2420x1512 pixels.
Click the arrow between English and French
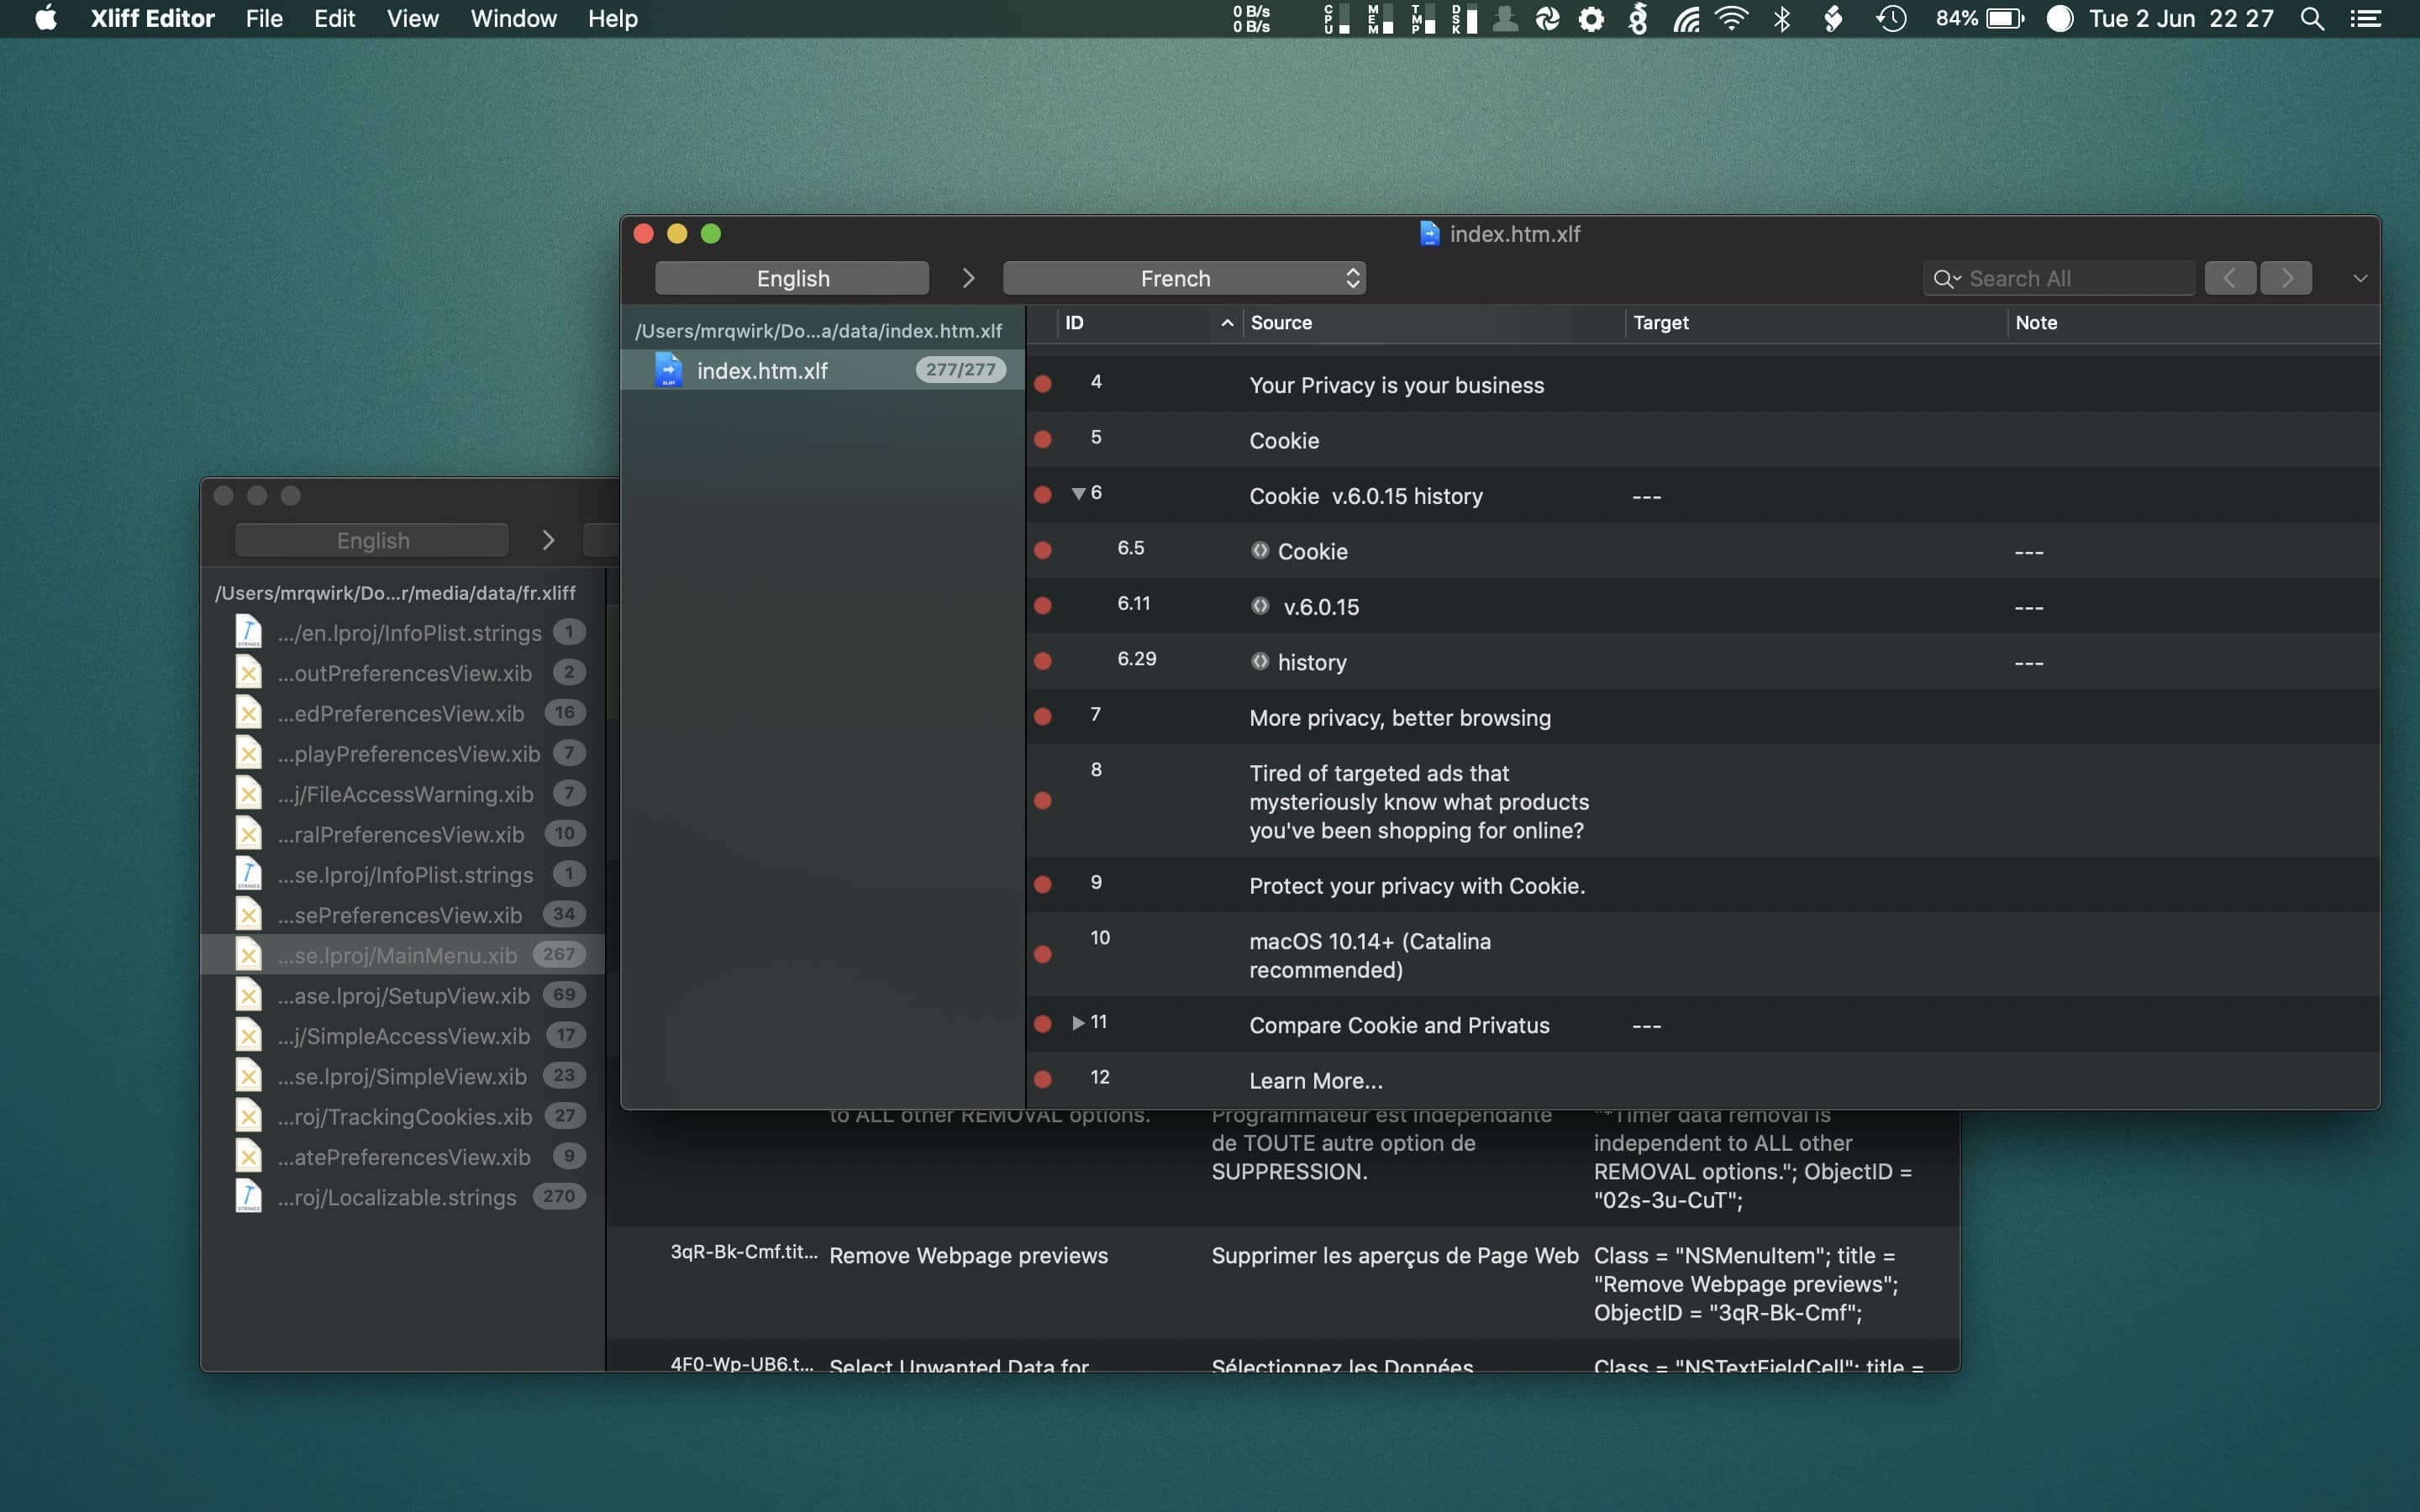click(967, 278)
